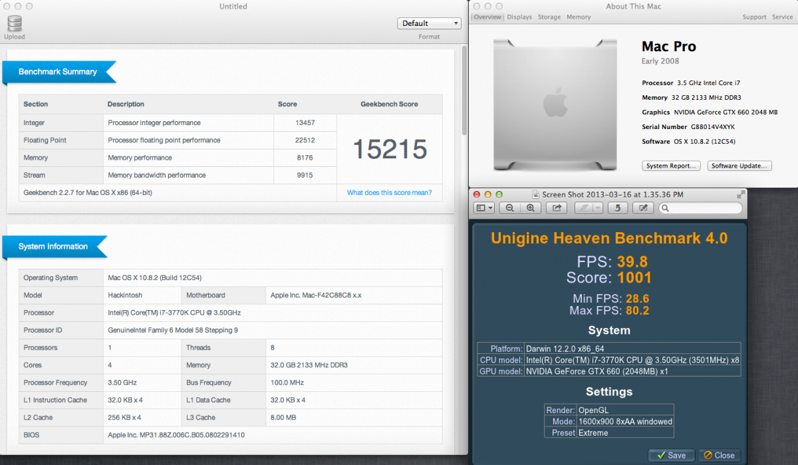
Task: Click the Service link in About This Mac
Action: pos(782,17)
